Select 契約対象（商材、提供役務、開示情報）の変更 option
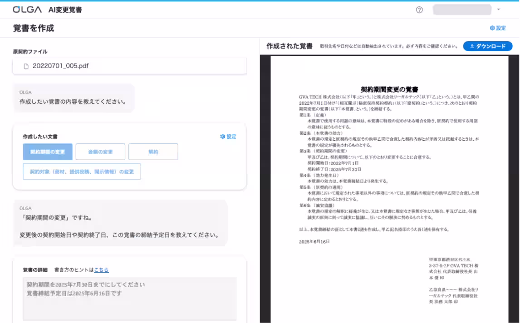The width and height of the screenshot is (520, 323). 82,171
